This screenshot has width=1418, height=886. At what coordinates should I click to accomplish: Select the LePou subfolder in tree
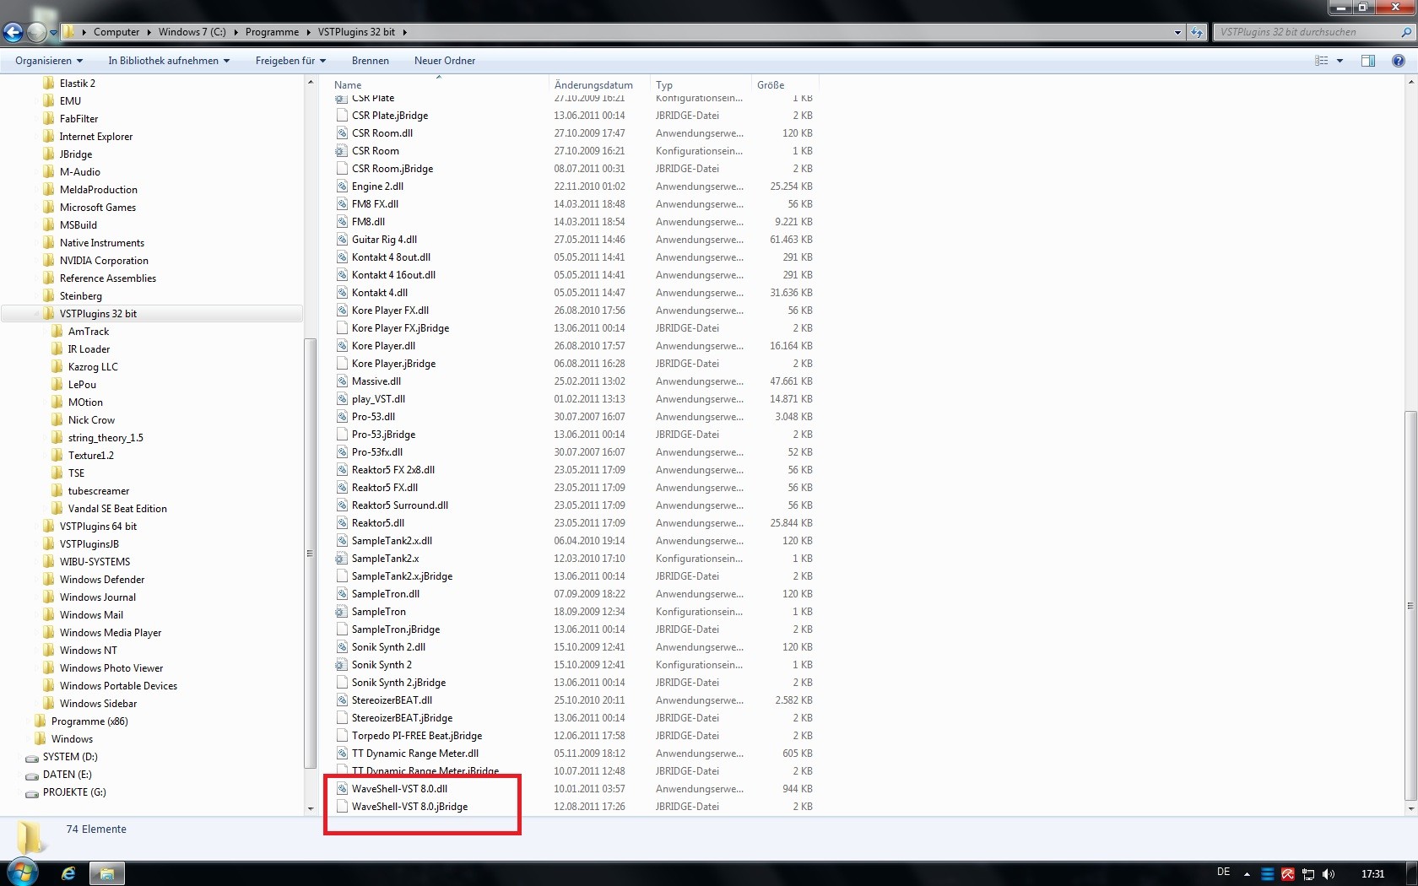(x=82, y=385)
